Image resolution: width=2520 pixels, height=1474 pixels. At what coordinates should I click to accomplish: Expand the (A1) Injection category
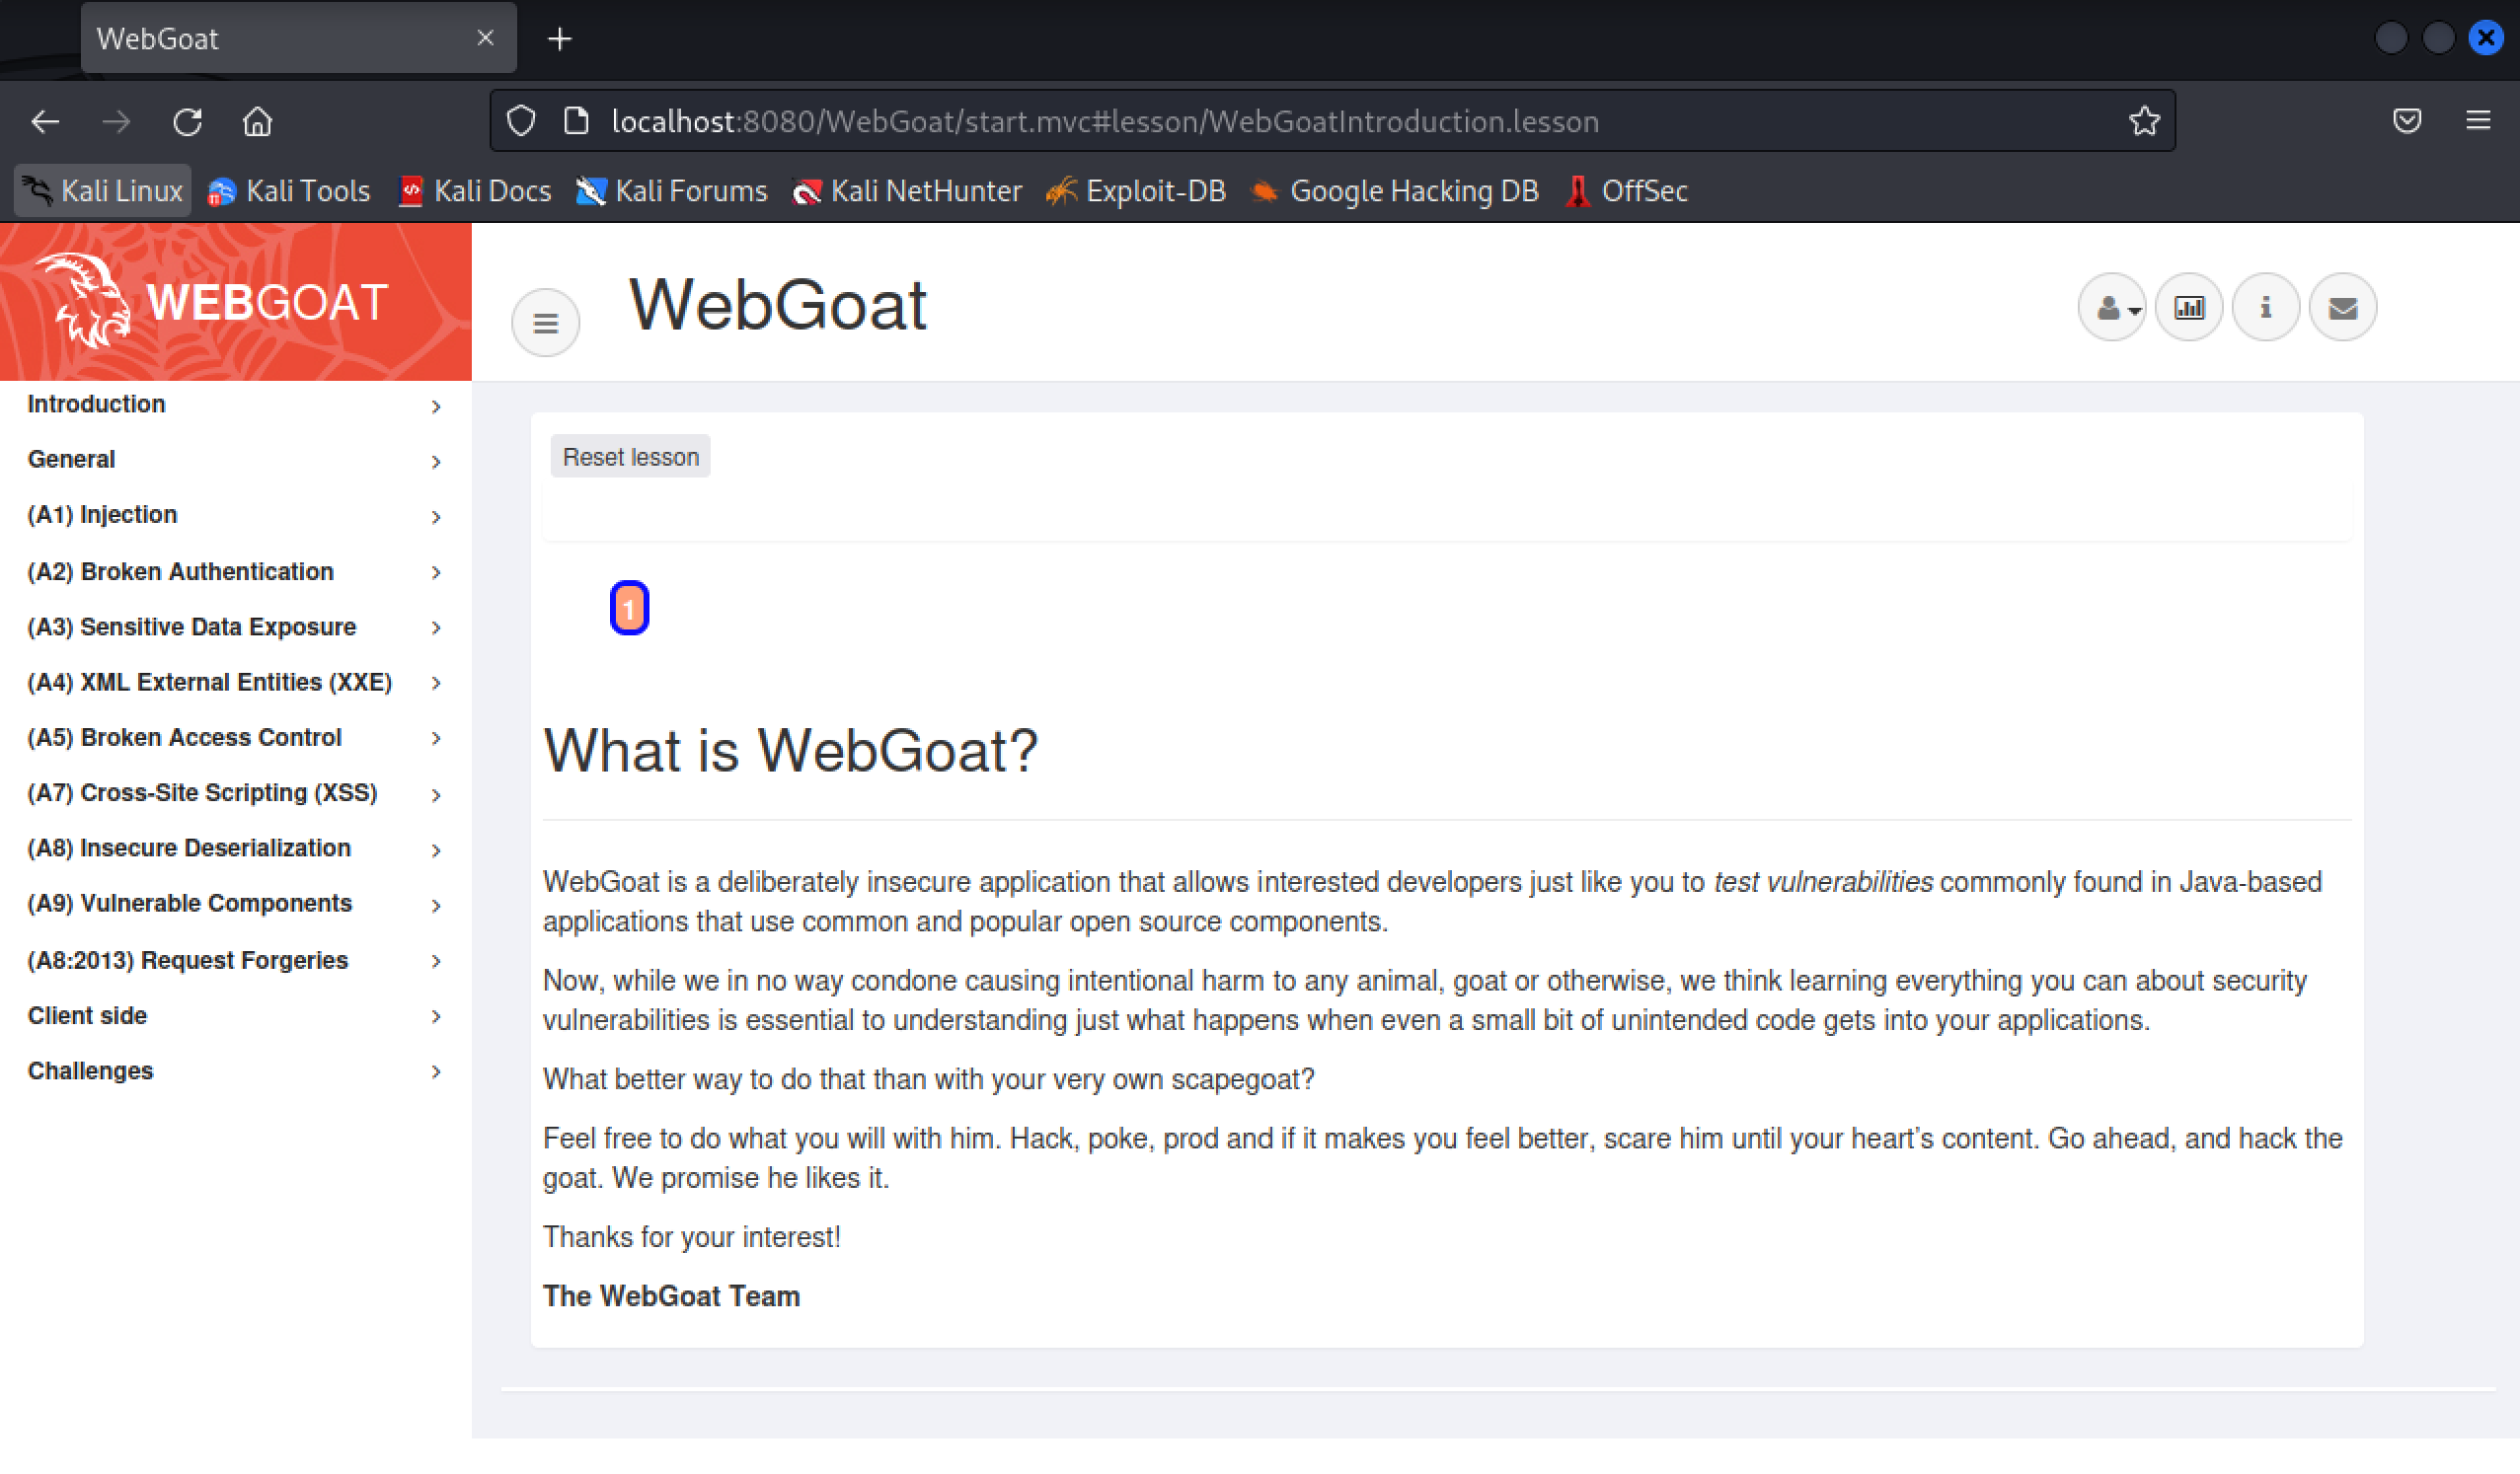pos(102,515)
